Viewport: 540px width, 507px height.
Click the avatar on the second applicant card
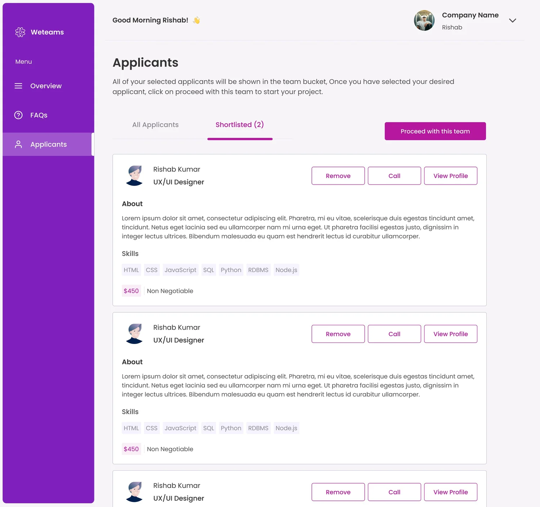click(x=135, y=334)
